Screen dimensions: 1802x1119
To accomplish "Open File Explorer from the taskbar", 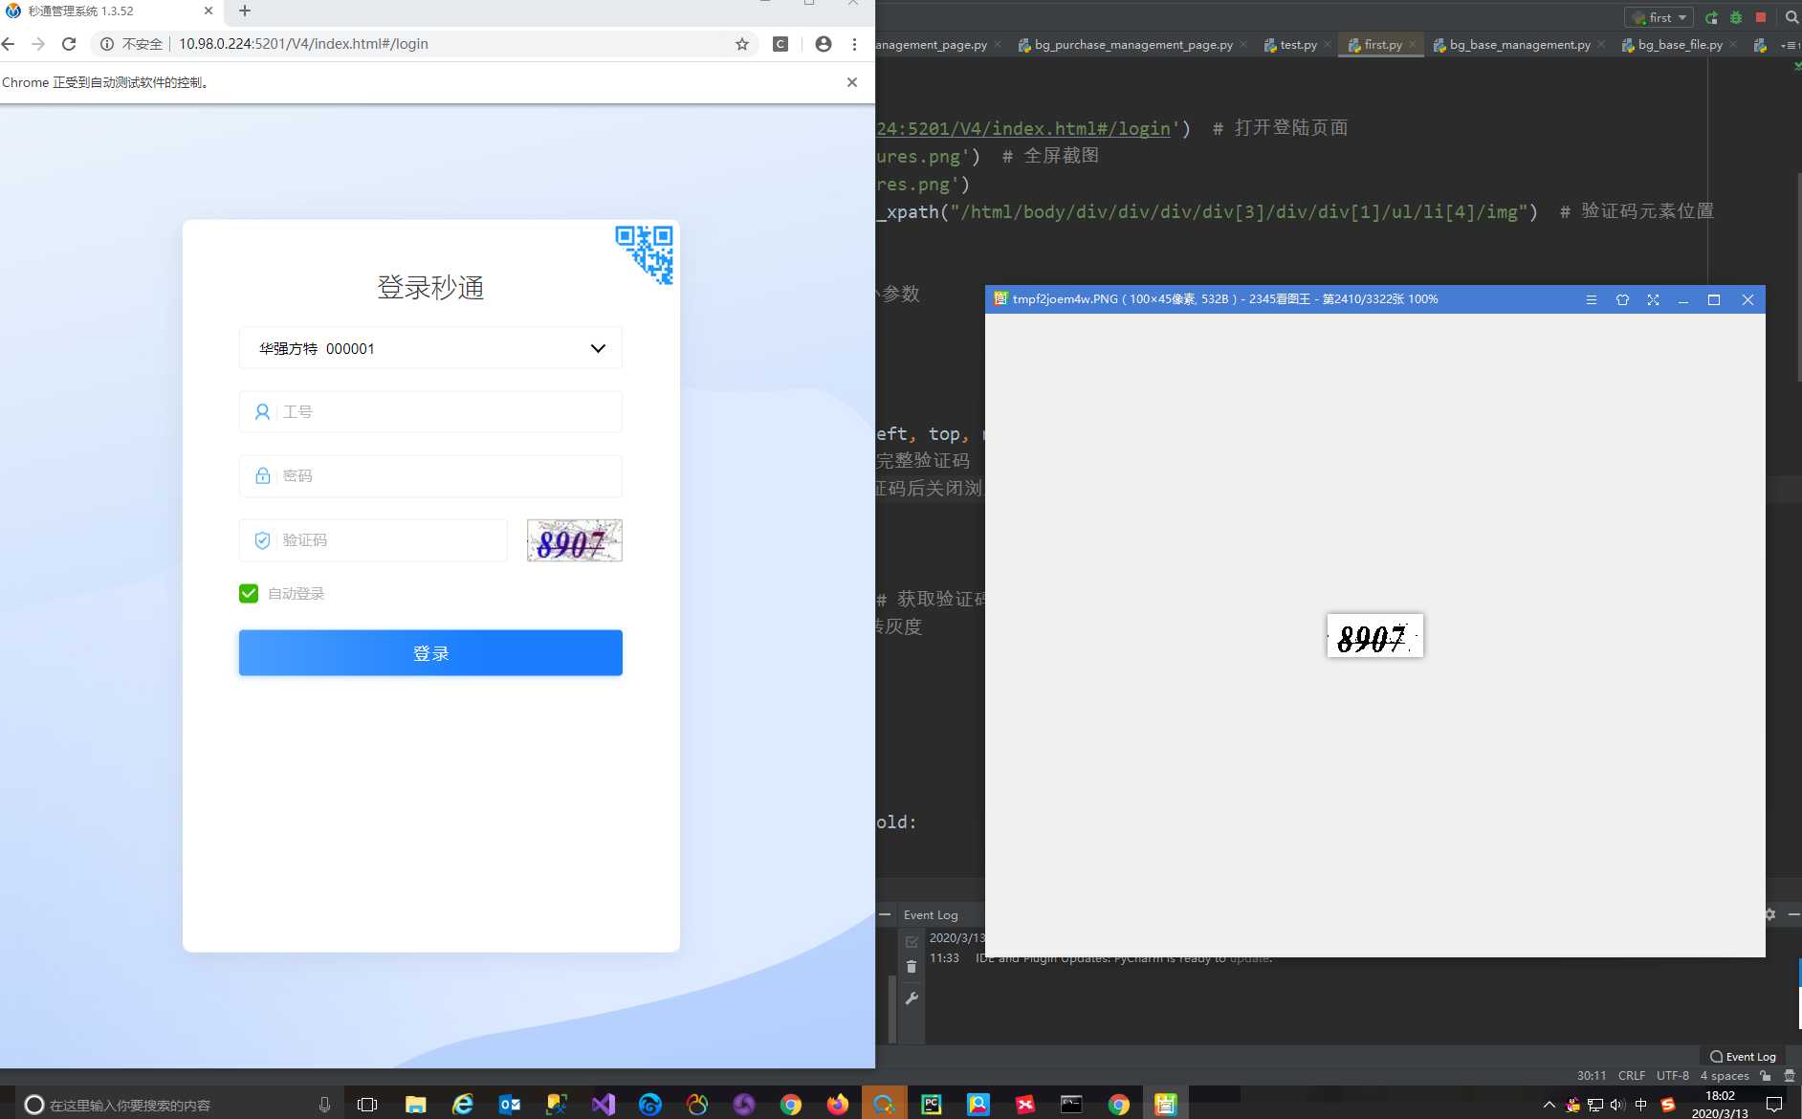I will (x=415, y=1105).
